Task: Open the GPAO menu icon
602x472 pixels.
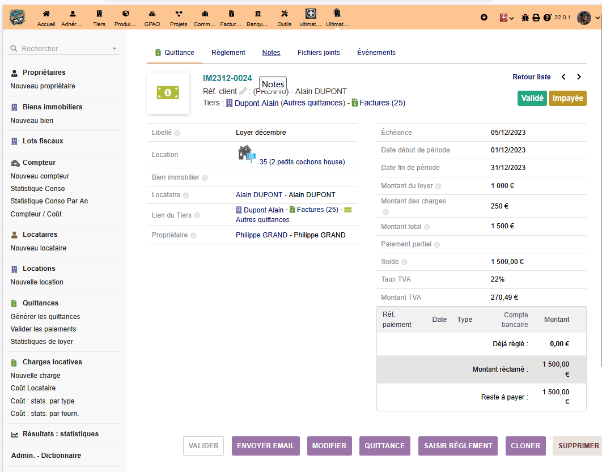Action: pyautogui.click(x=152, y=18)
